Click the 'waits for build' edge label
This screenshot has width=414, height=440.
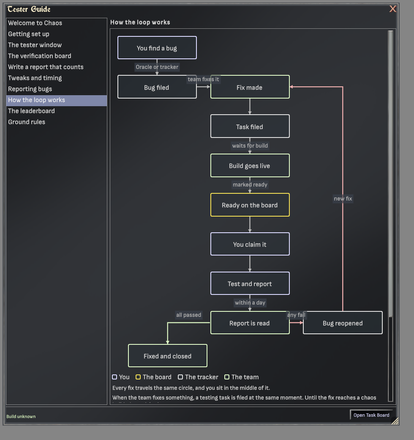click(250, 146)
